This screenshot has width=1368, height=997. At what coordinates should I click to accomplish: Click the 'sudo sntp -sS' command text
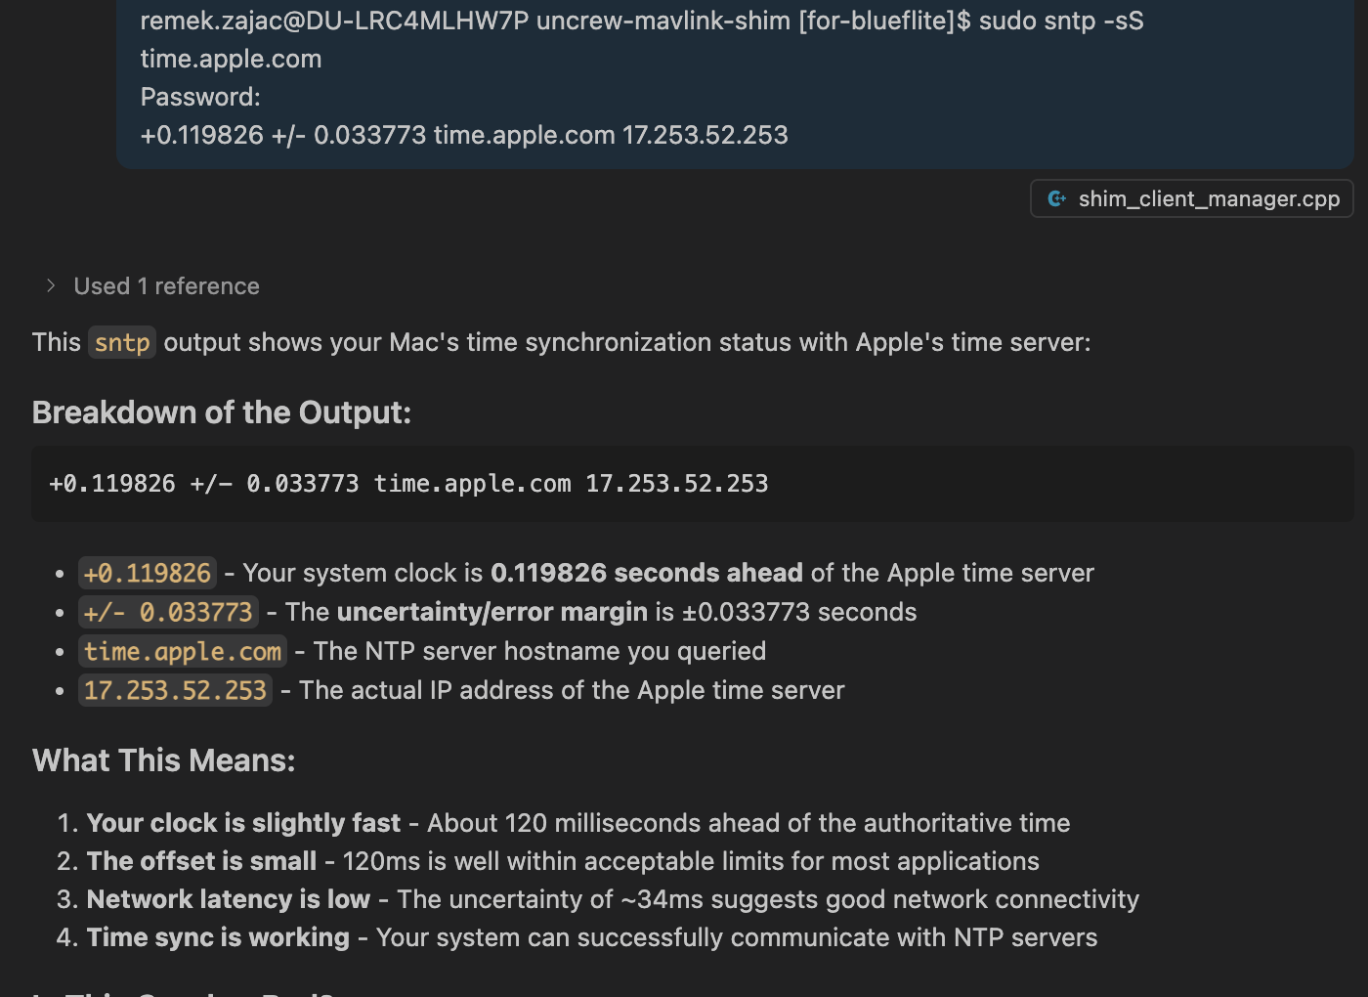pos(1061,21)
